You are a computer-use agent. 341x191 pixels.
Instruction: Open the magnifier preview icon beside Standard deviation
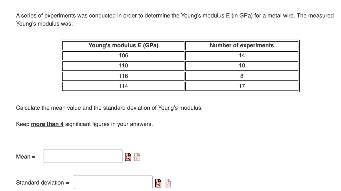[158, 182]
